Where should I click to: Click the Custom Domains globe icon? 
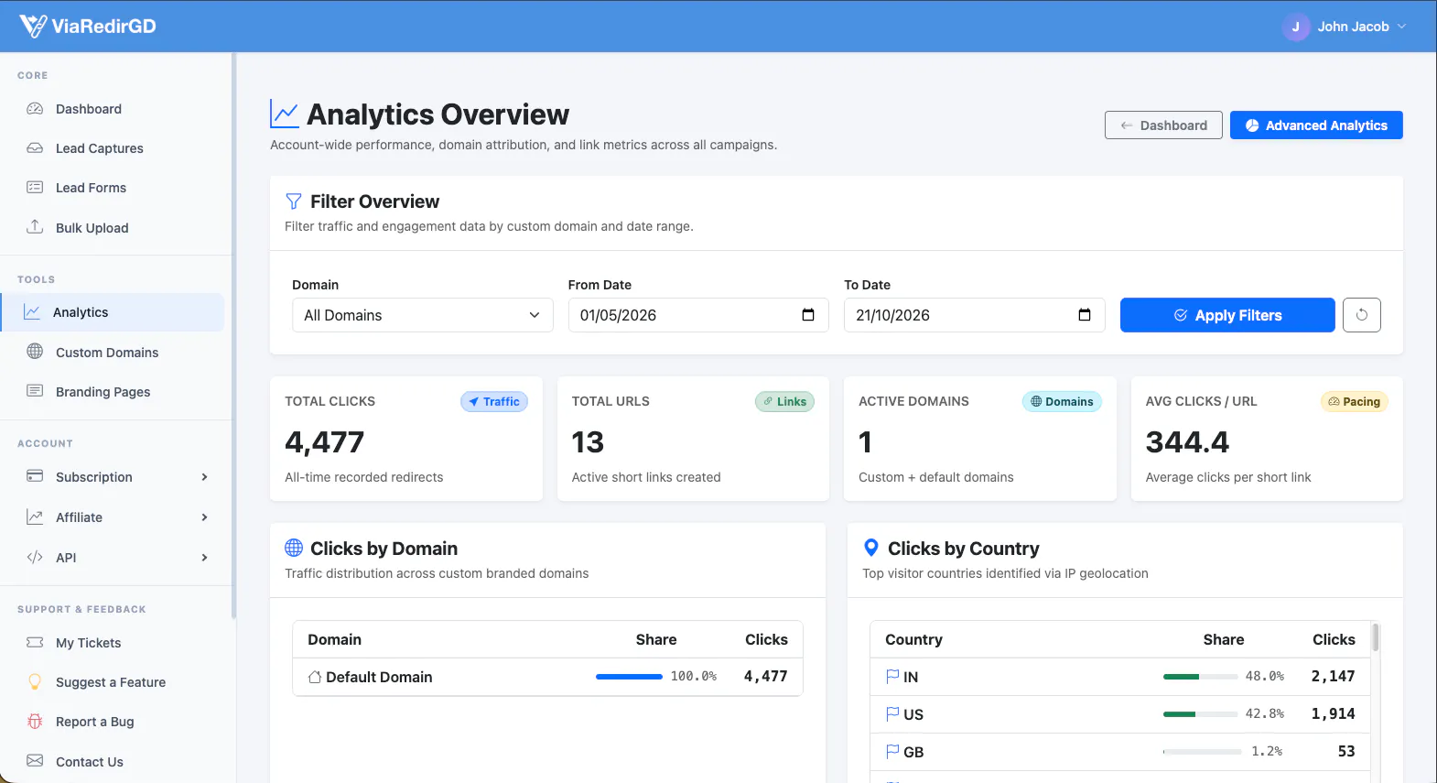[35, 351]
